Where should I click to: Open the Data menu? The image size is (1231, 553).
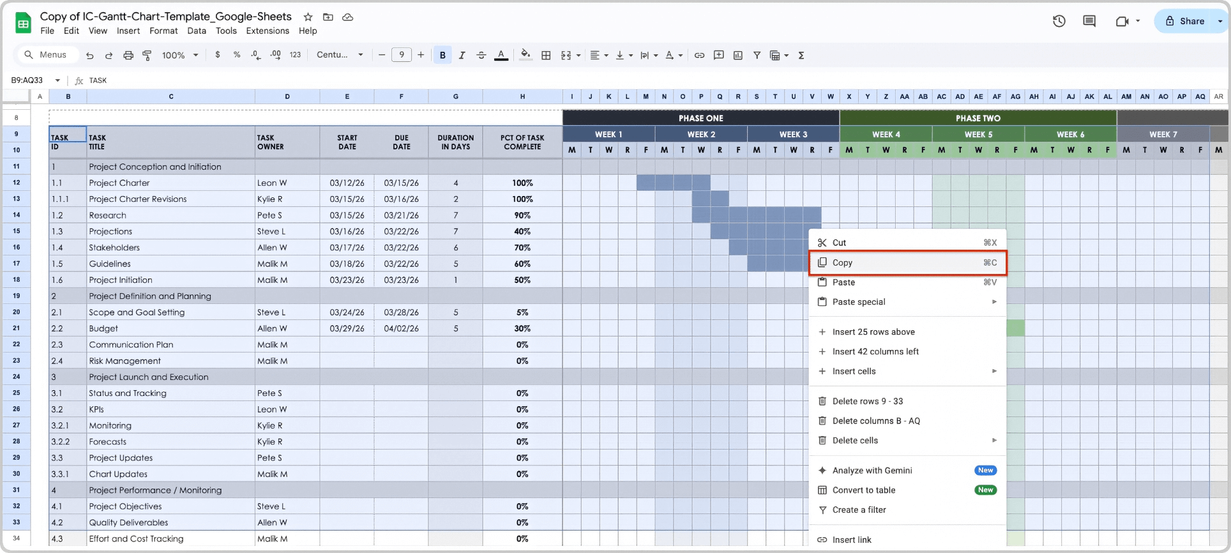click(197, 31)
